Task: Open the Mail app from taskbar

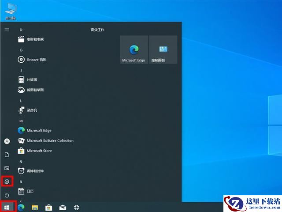Action: [63, 208]
